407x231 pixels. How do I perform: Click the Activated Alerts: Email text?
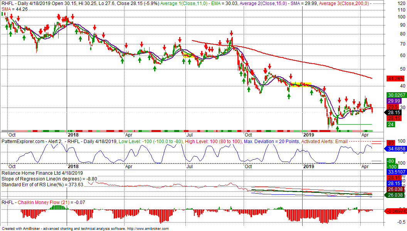point(324,142)
